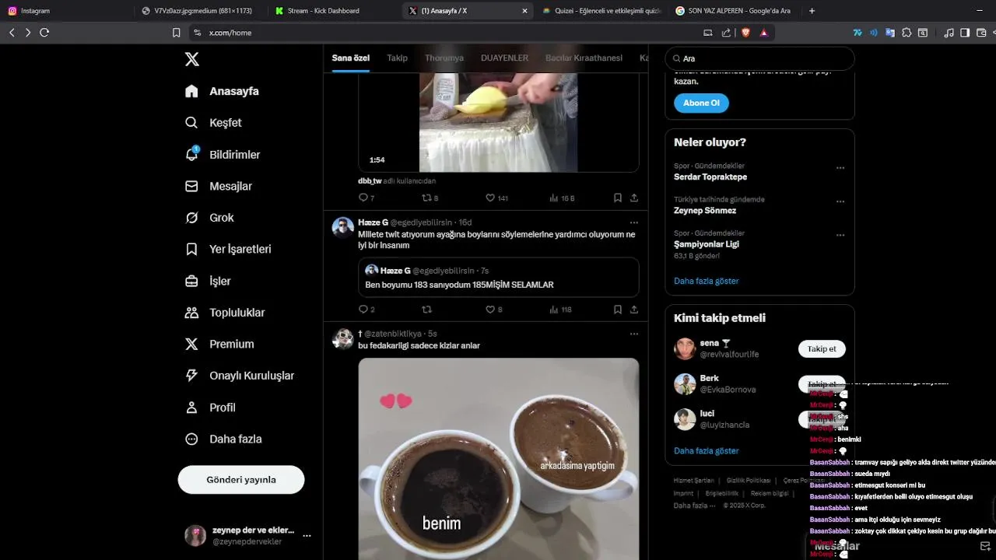Click the İşler briefcase icon

click(191, 281)
